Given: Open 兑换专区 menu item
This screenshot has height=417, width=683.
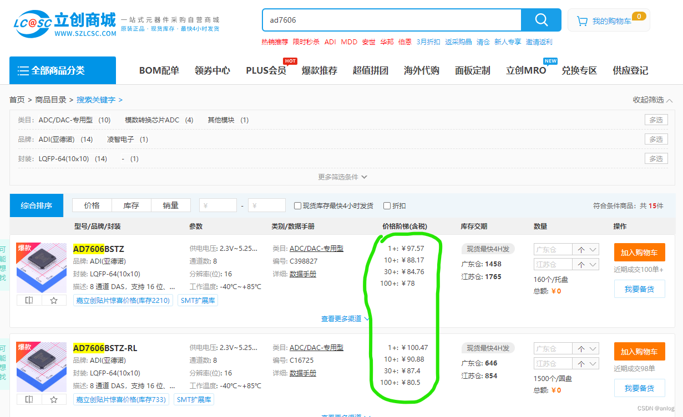Looking at the screenshot, I should (579, 71).
